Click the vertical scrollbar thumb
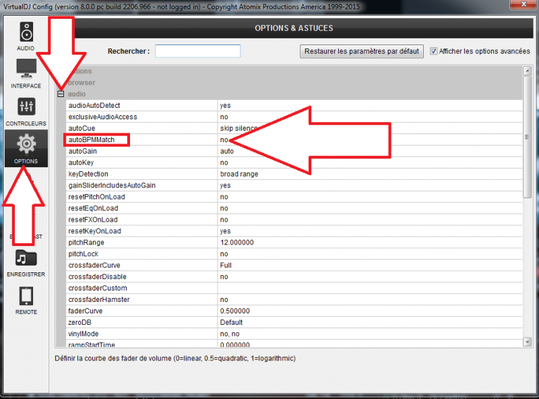This screenshot has width=539, height=399. pos(527,137)
